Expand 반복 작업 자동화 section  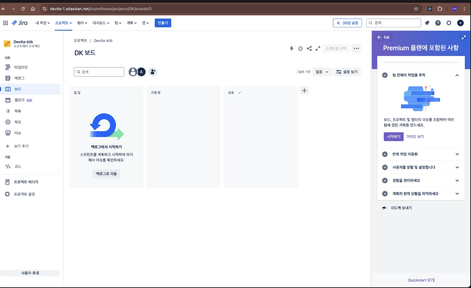click(421, 154)
